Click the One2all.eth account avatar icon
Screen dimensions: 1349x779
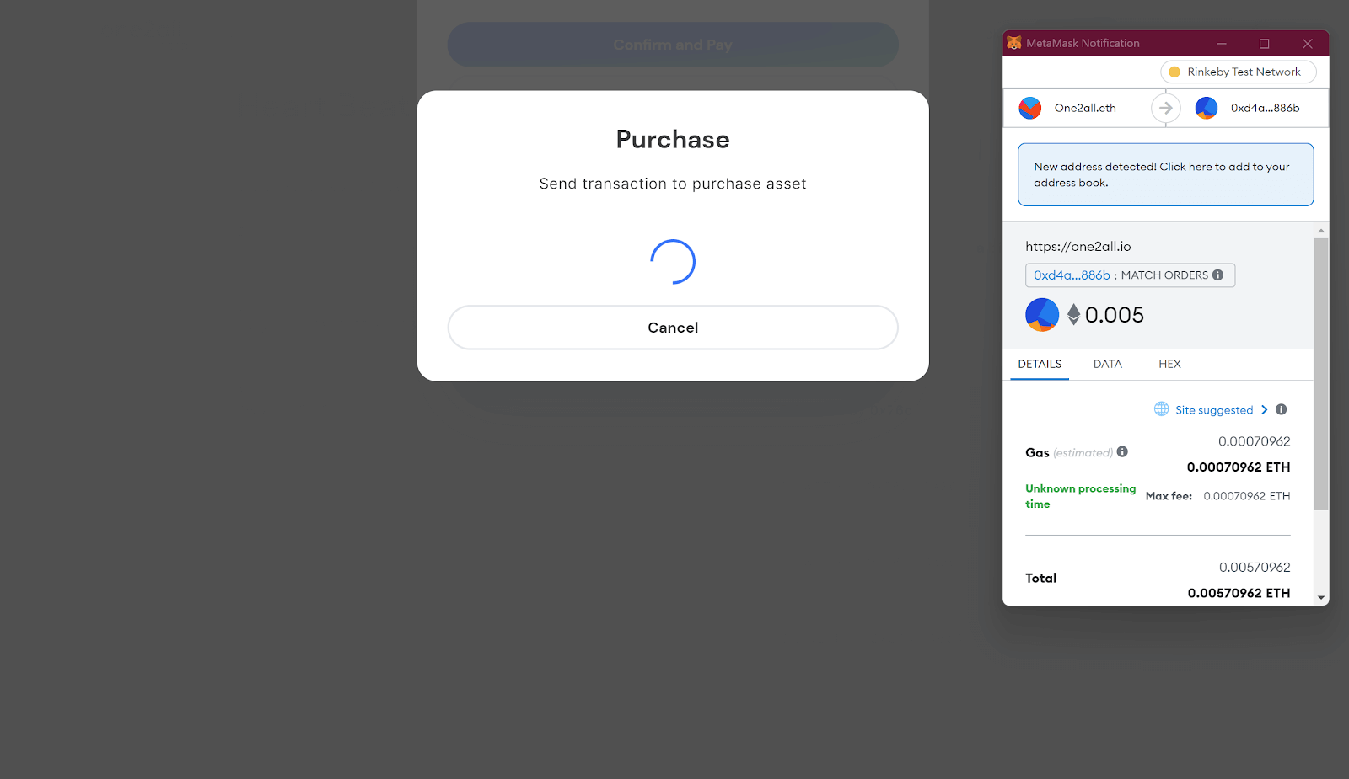[x=1030, y=108]
